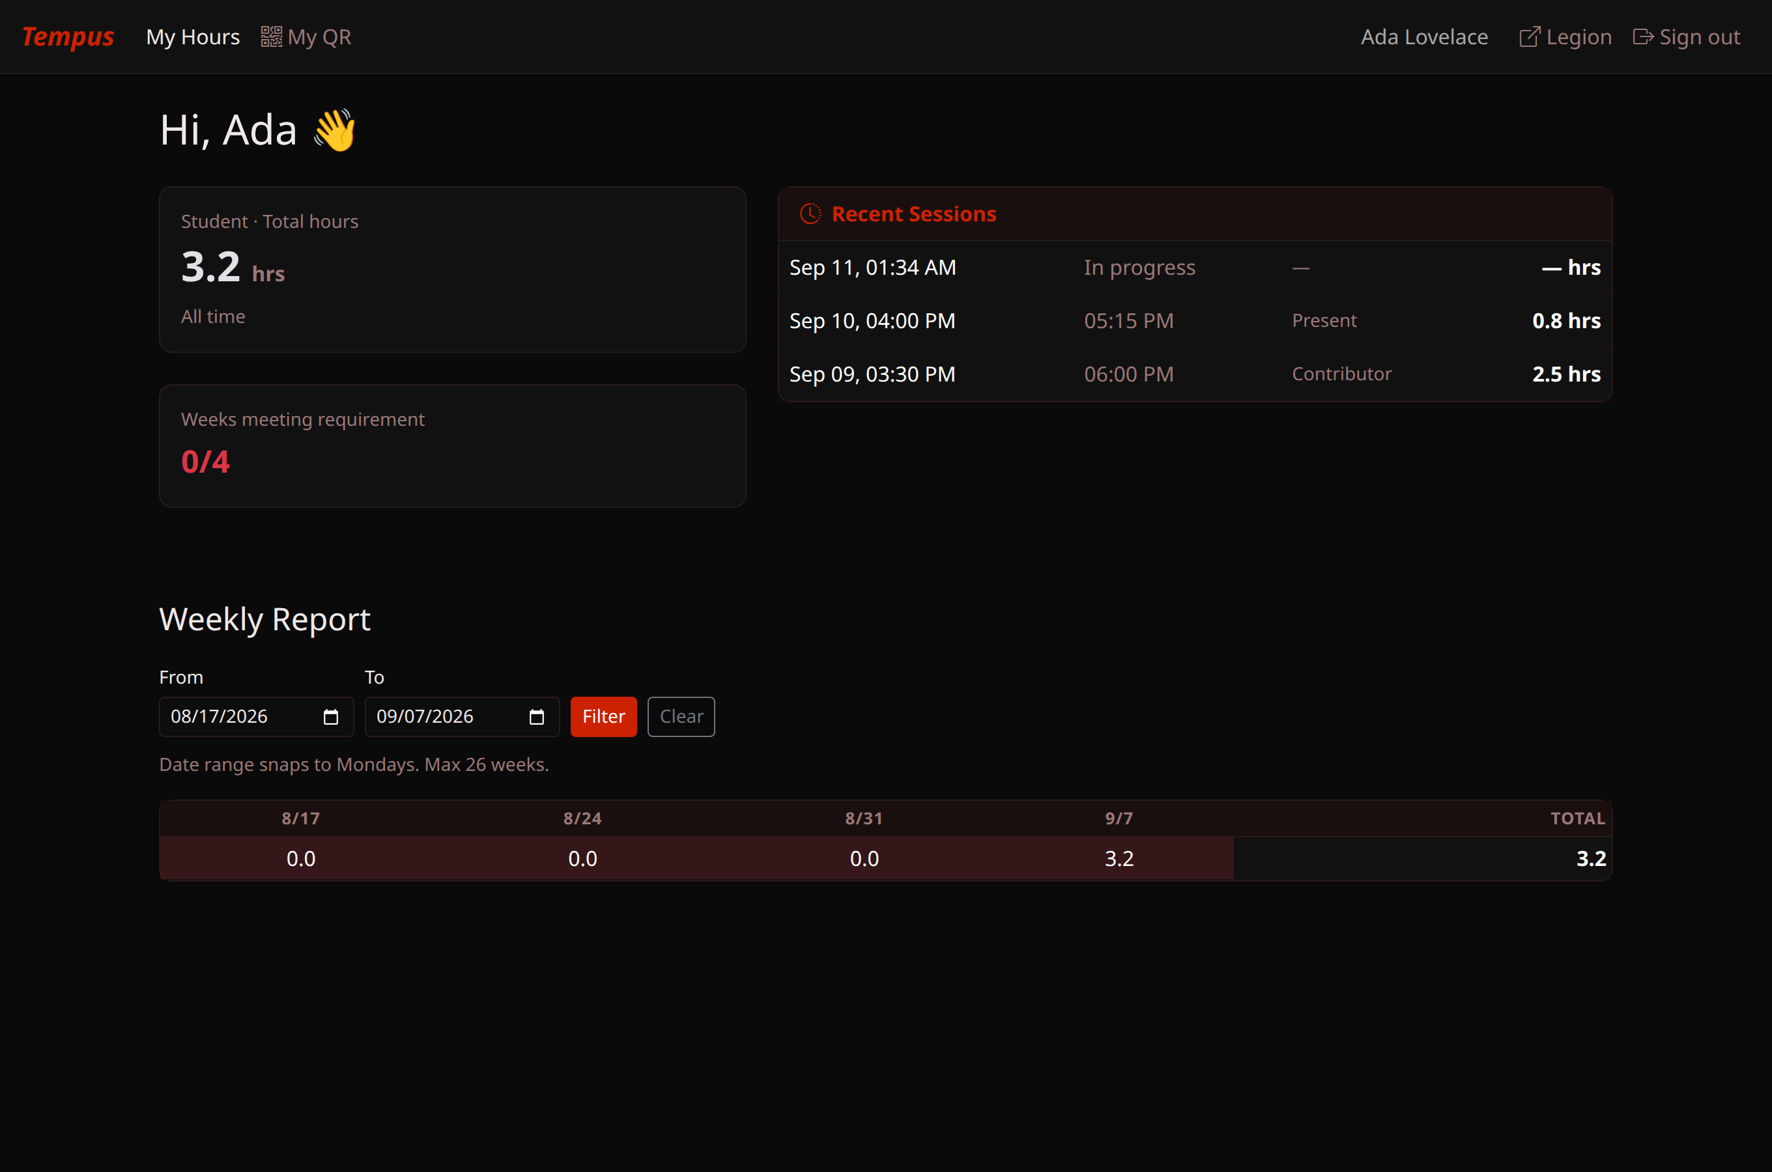Click the 3.2 hrs total hours value
This screenshot has width=1772, height=1172.
click(x=233, y=267)
